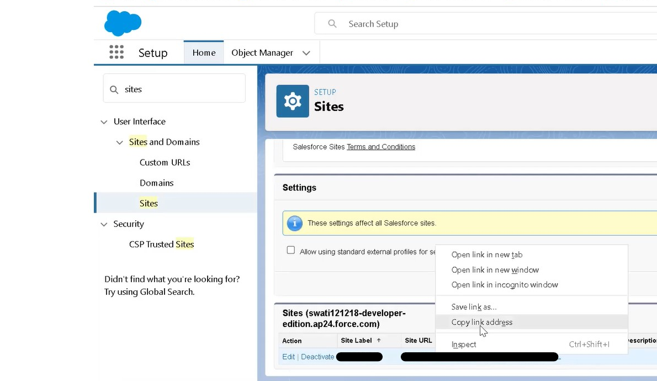Click the Sites and Domains label
Viewport: 657px width, 381px height.
(x=165, y=142)
